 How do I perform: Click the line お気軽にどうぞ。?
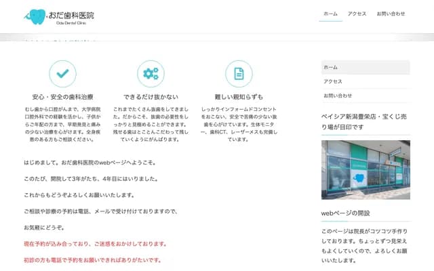pyautogui.click(x=45, y=228)
